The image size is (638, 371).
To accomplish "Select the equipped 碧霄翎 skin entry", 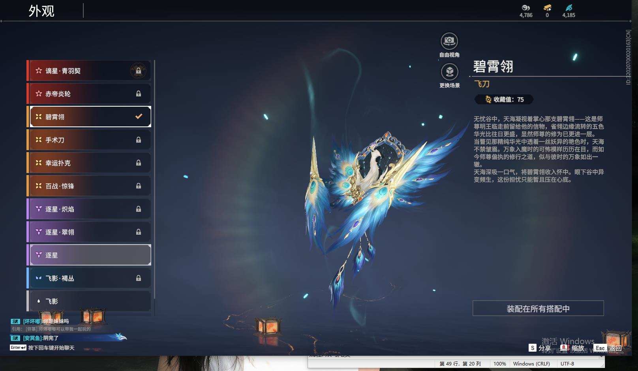I will [89, 117].
